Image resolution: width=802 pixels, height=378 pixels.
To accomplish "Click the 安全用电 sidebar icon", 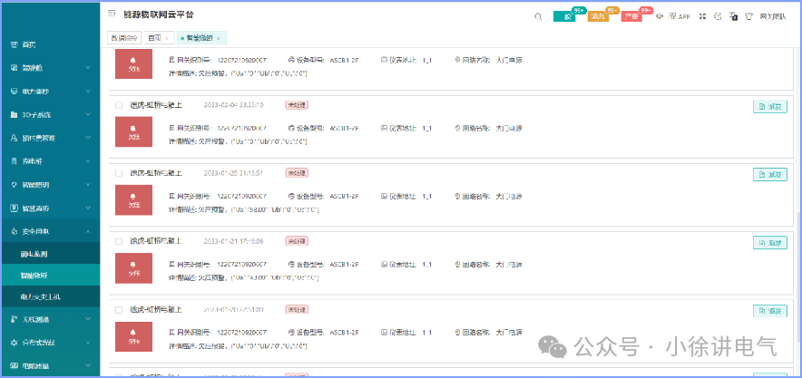I will point(15,231).
